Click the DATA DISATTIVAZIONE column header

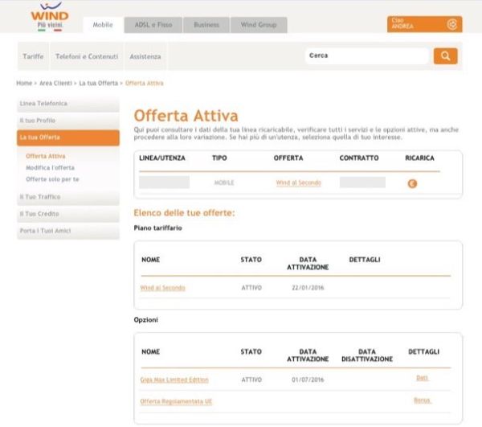367,355
